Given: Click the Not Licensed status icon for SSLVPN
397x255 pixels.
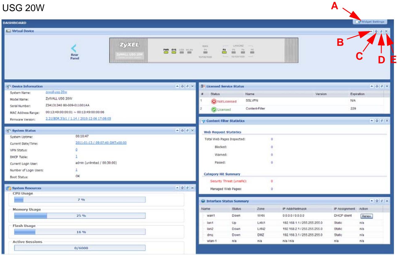Looking at the screenshot, I should coord(213,101).
